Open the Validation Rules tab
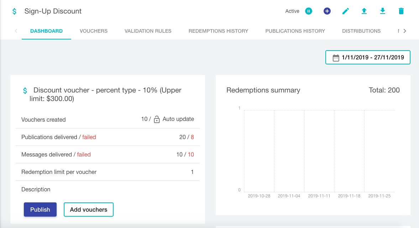Image resolution: width=419 pixels, height=228 pixels. (x=148, y=31)
